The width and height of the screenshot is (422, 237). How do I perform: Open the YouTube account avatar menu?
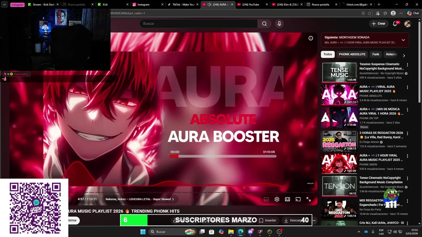click(x=407, y=24)
